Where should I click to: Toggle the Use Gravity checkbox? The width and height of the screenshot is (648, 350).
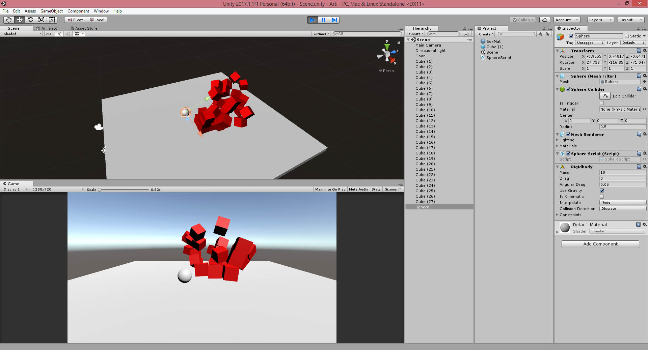tap(602, 191)
